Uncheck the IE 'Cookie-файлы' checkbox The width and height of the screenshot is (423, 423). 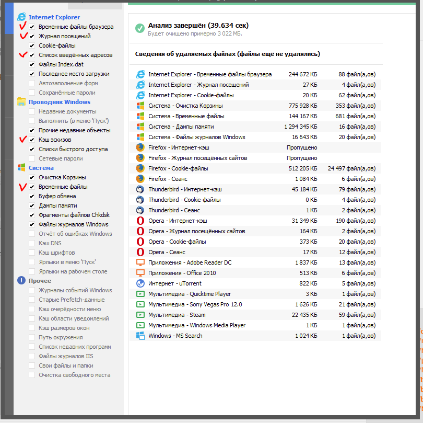point(32,45)
